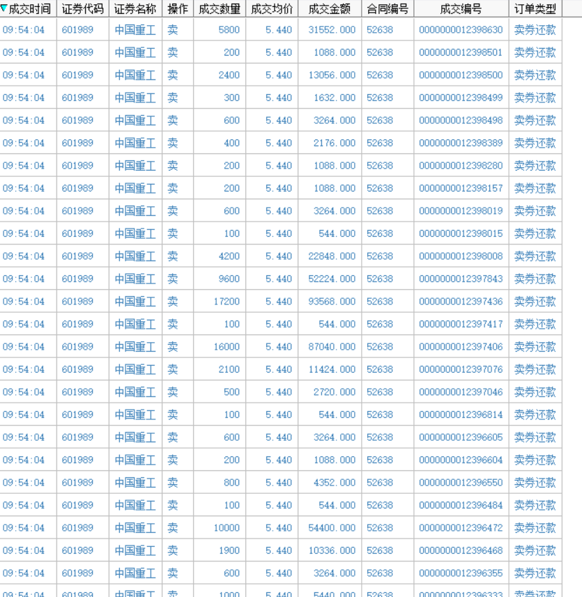Screen dimensions: 582x597
Task: Click amount cell 11424.000
Action: pyautogui.click(x=332, y=369)
